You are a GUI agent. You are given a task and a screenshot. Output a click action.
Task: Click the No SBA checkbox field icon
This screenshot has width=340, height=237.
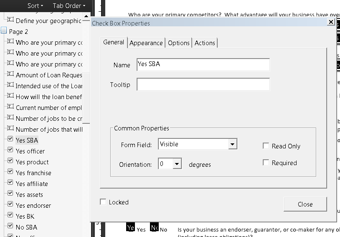[10, 227]
